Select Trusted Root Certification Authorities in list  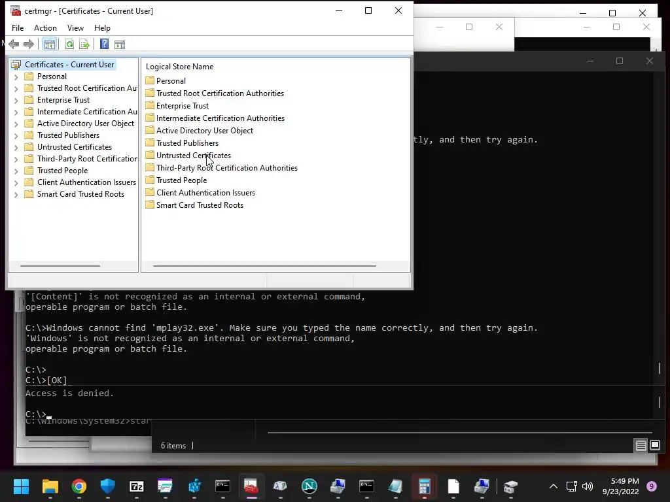click(220, 93)
